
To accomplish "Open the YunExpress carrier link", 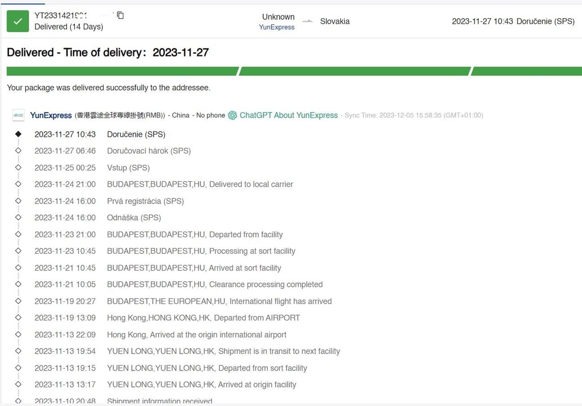I will pyautogui.click(x=277, y=27).
